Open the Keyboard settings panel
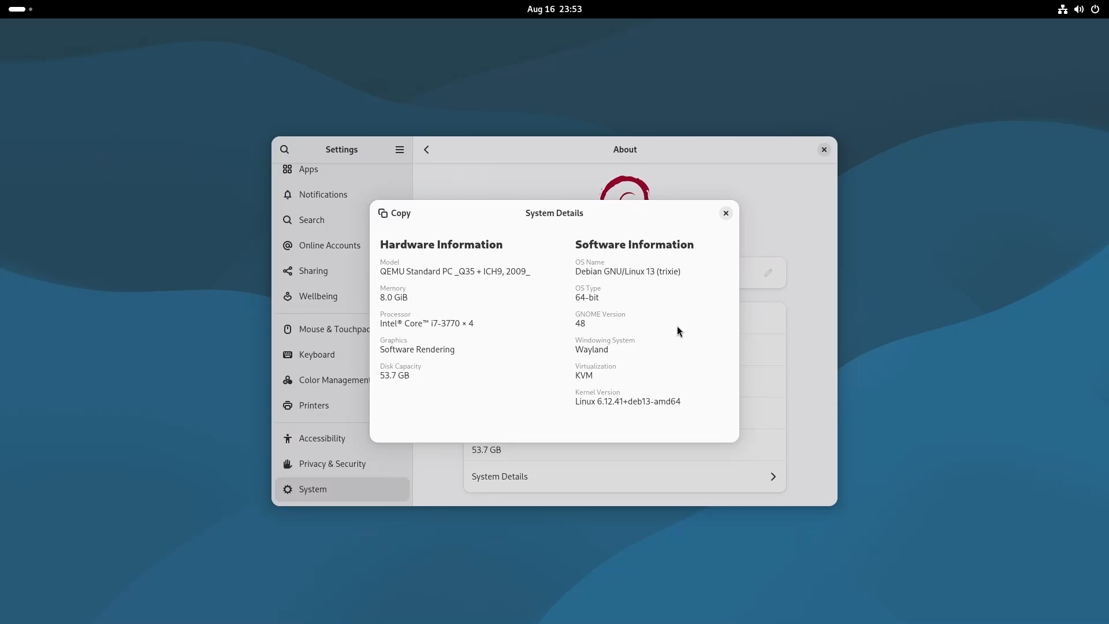1109x624 pixels. coord(317,355)
